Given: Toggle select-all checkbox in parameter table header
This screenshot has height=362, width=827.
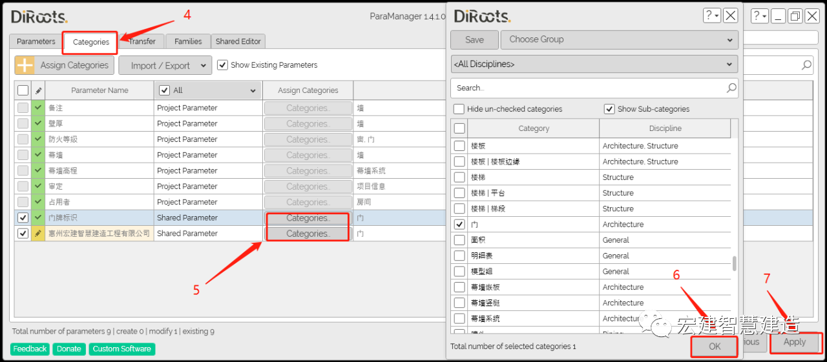Looking at the screenshot, I should (23, 90).
